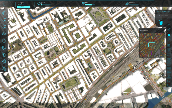Click the Tygron T logo icon
The image size is (172, 108).
pyautogui.click(x=4, y=4)
